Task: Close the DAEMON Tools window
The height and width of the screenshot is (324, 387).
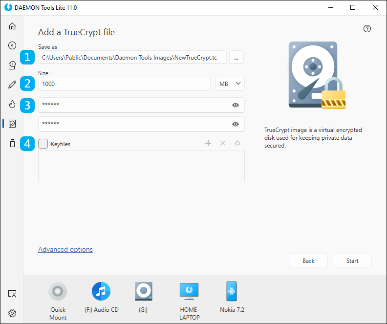Action: (x=375, y=7)
